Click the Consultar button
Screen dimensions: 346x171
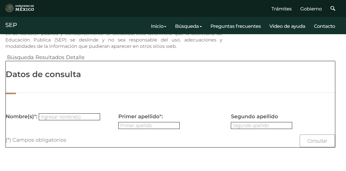click(x=317, y=141)
